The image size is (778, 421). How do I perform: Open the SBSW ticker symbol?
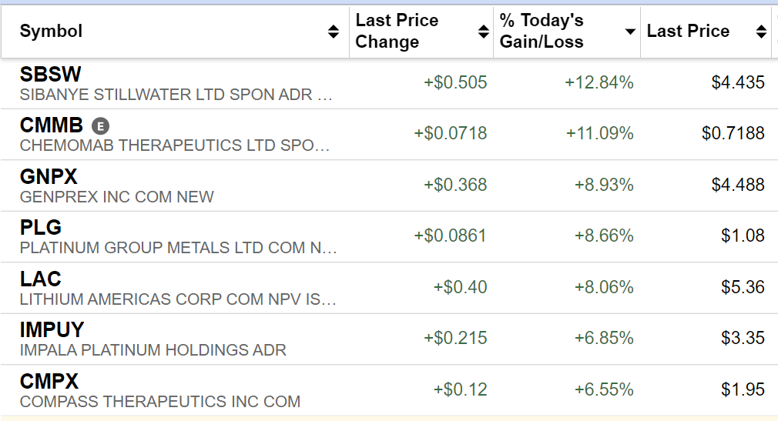click(x=50, y=75)
